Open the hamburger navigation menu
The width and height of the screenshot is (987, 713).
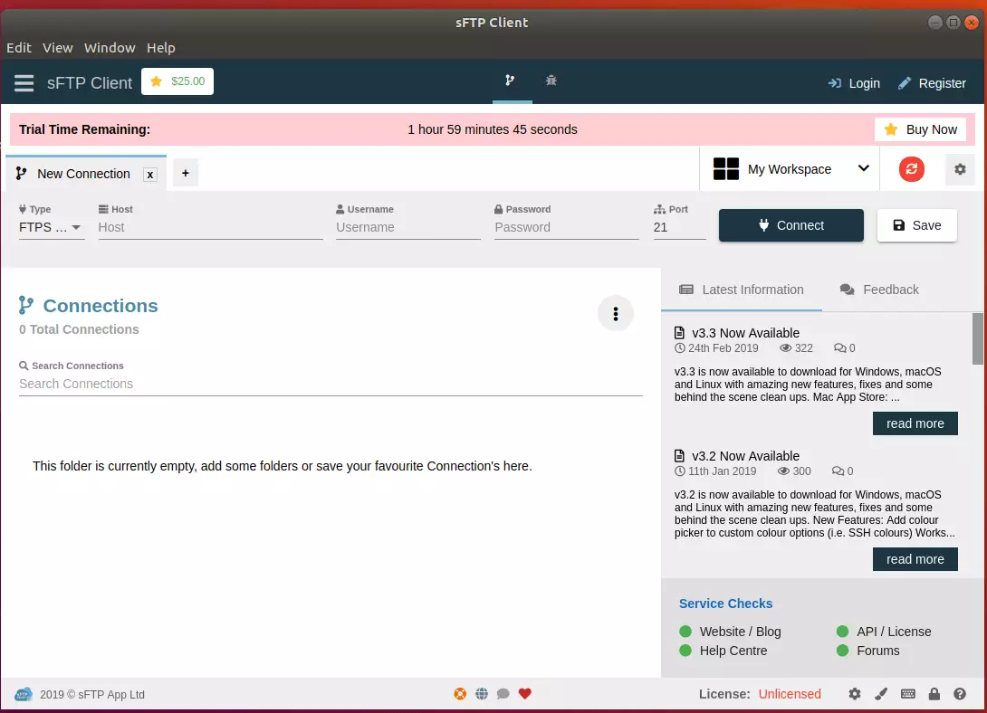point(24,83)
